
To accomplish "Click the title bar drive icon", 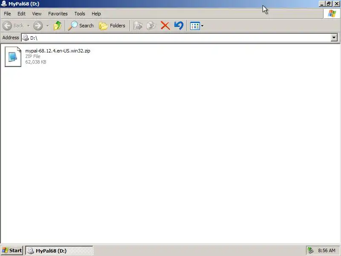I will (x=4, y=4).
